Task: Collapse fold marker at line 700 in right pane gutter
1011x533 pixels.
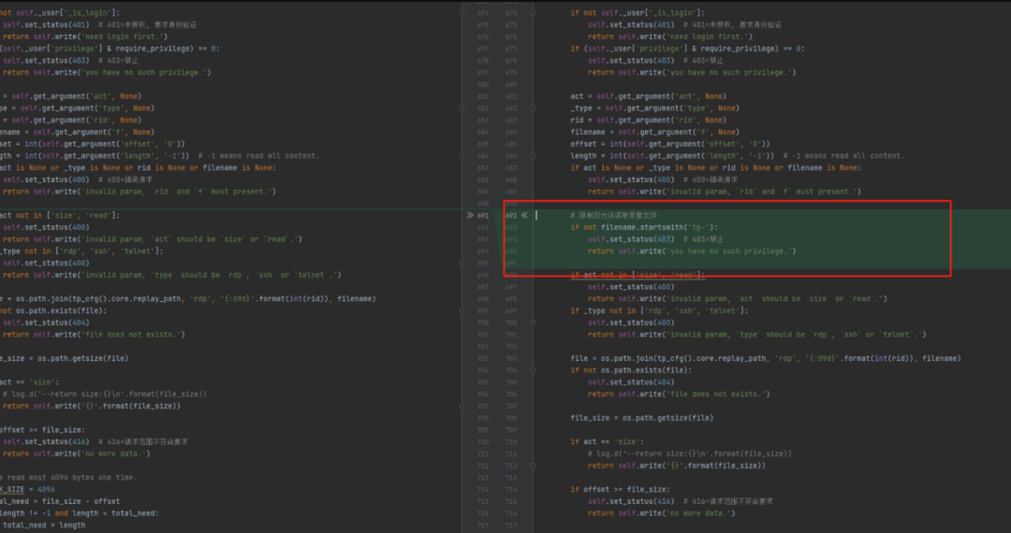Action: pyautogui.click(x=533, y=323)
